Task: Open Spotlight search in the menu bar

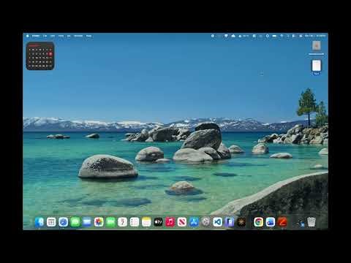Action: coord(287,36)
